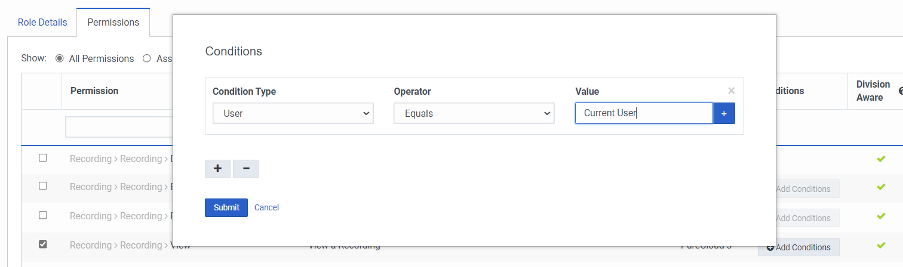Click the Value input field
Viewport: 903px width, 267px height.
643,113
